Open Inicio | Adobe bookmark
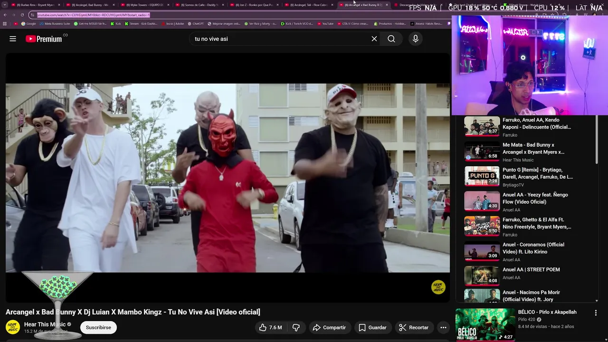Viewport: 608px width, 342px height. [x=172, y=24]
